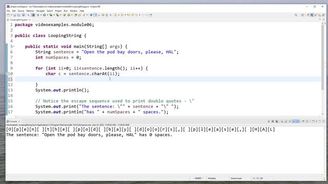
Task: Open the Window menu
Action: [x=73, y=11]
